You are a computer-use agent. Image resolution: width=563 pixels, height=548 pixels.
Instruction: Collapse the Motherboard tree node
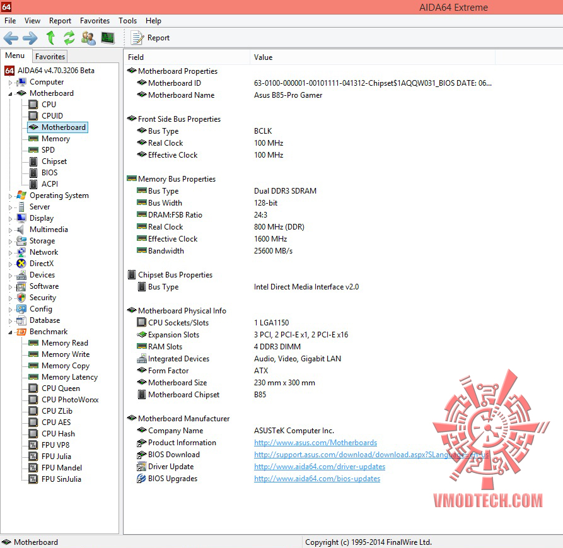click(11, 94)
